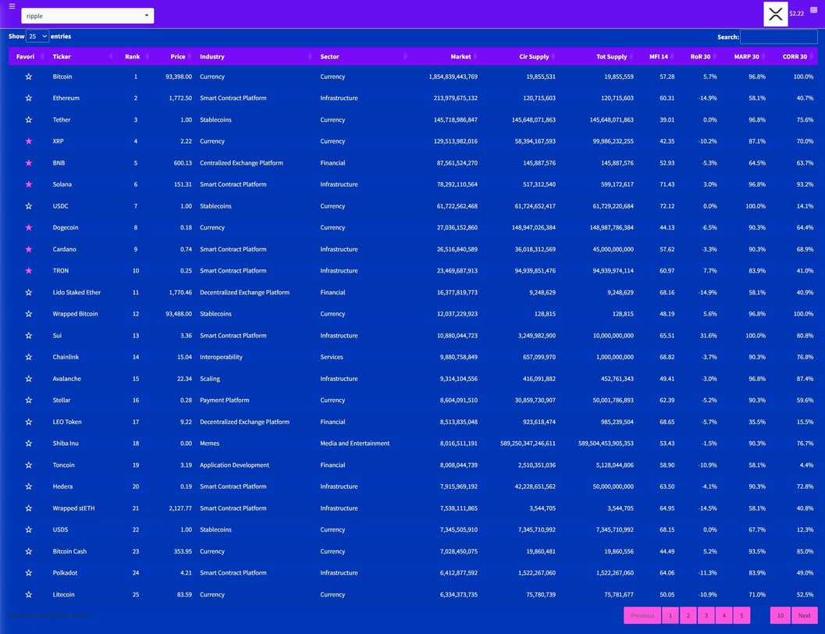The image size is (825, 634).
Task: Toggle the Solana favorite star
Action: tap(28, 185)
